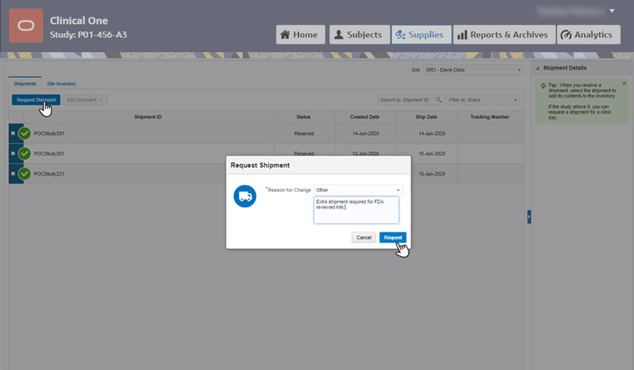The height and width of the screenshot is (370, 634).
Task: Open the Home navigation button
Action: 300,35
